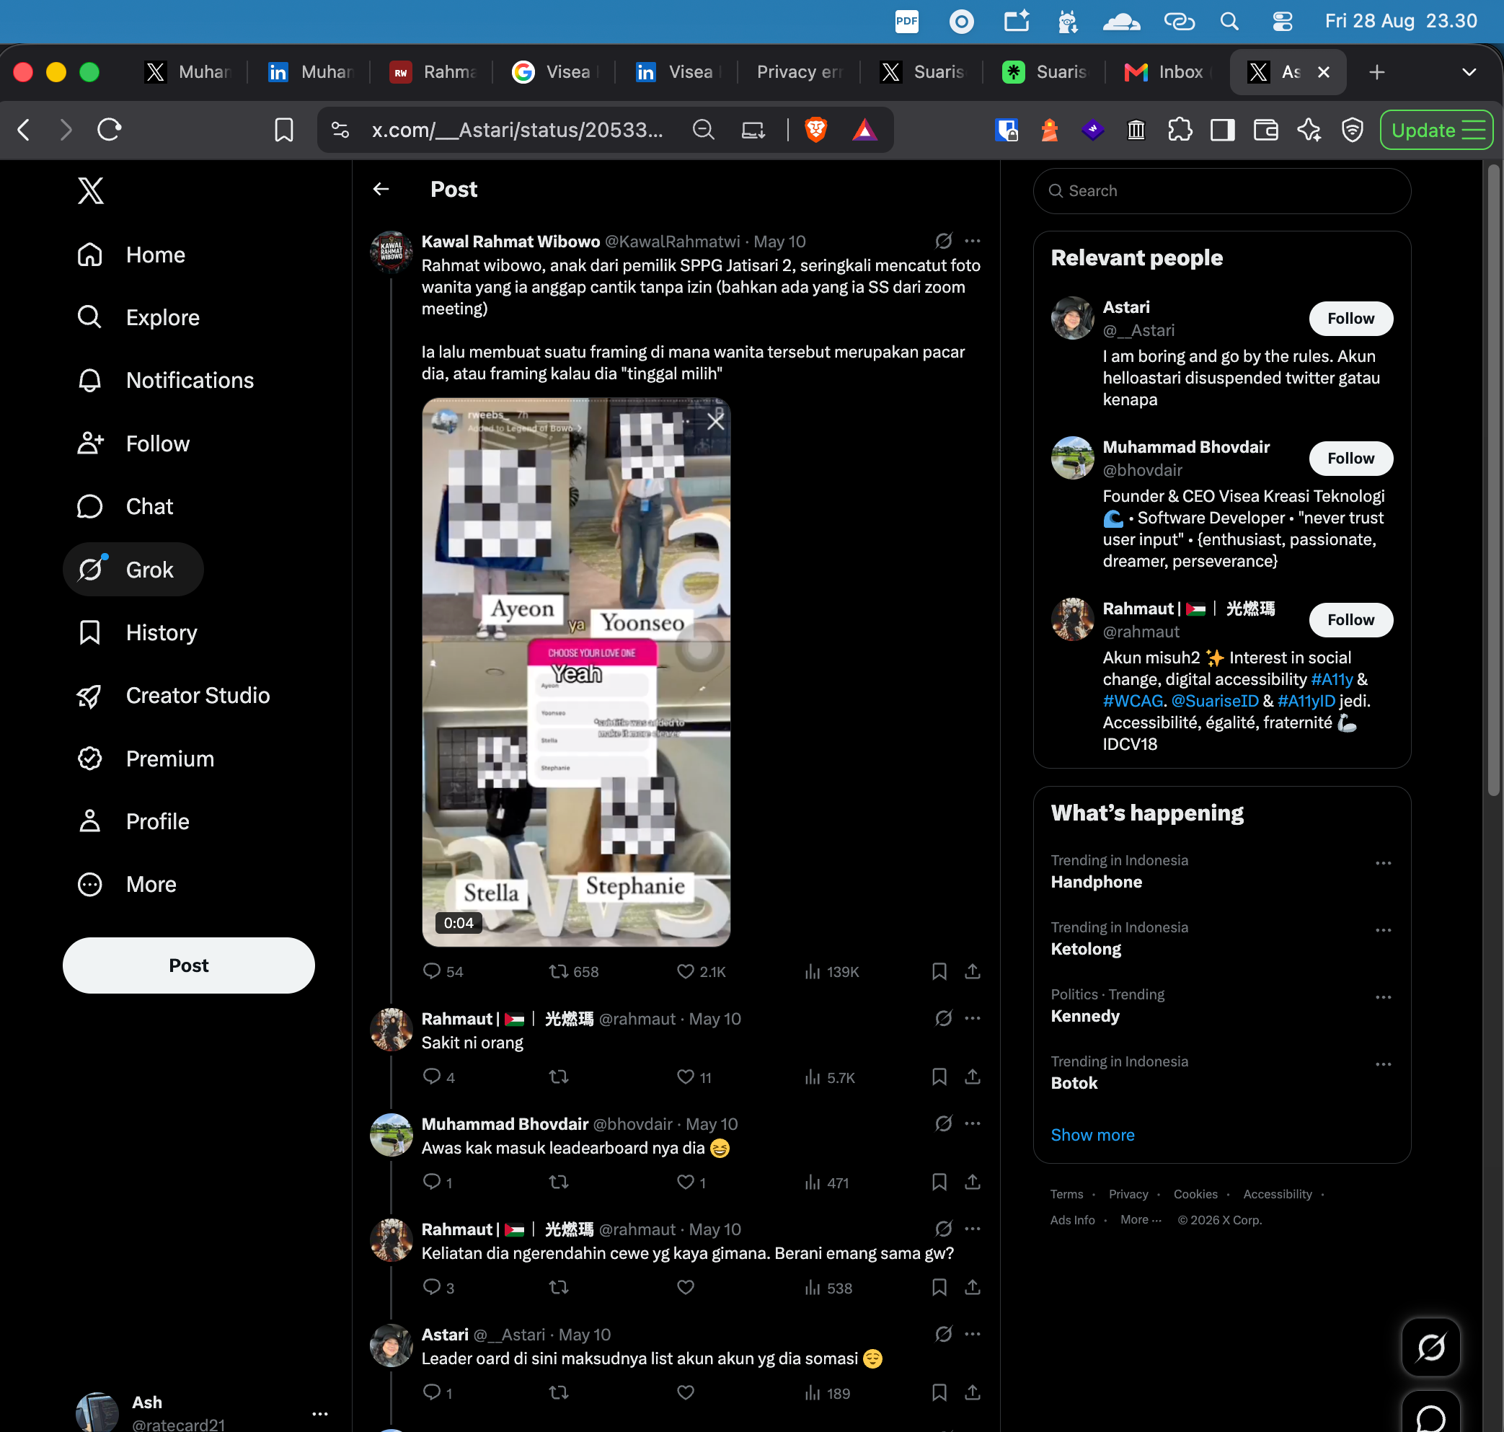This screenshot has width=1504, height=1432.
Task: Open more options on Muhammad Bhovdair reply
Action: (x=972, y=1123)
